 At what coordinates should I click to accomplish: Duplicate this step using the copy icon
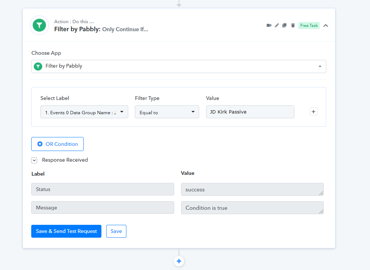pos(284,25)
